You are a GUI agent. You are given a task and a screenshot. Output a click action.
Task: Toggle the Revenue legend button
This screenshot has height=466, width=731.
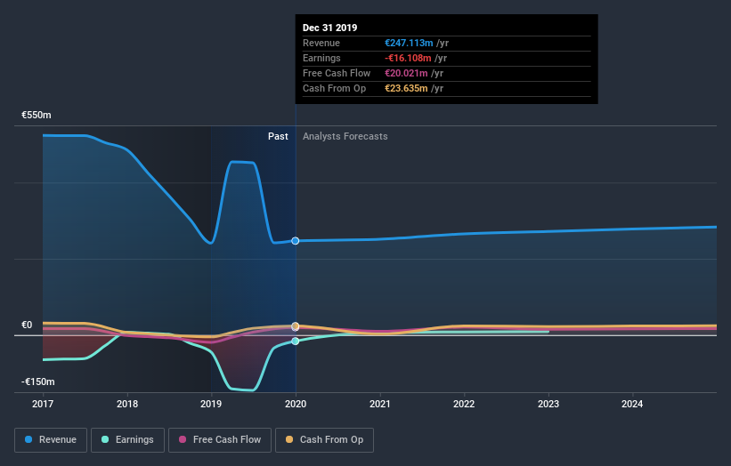[x=51, y=440]
